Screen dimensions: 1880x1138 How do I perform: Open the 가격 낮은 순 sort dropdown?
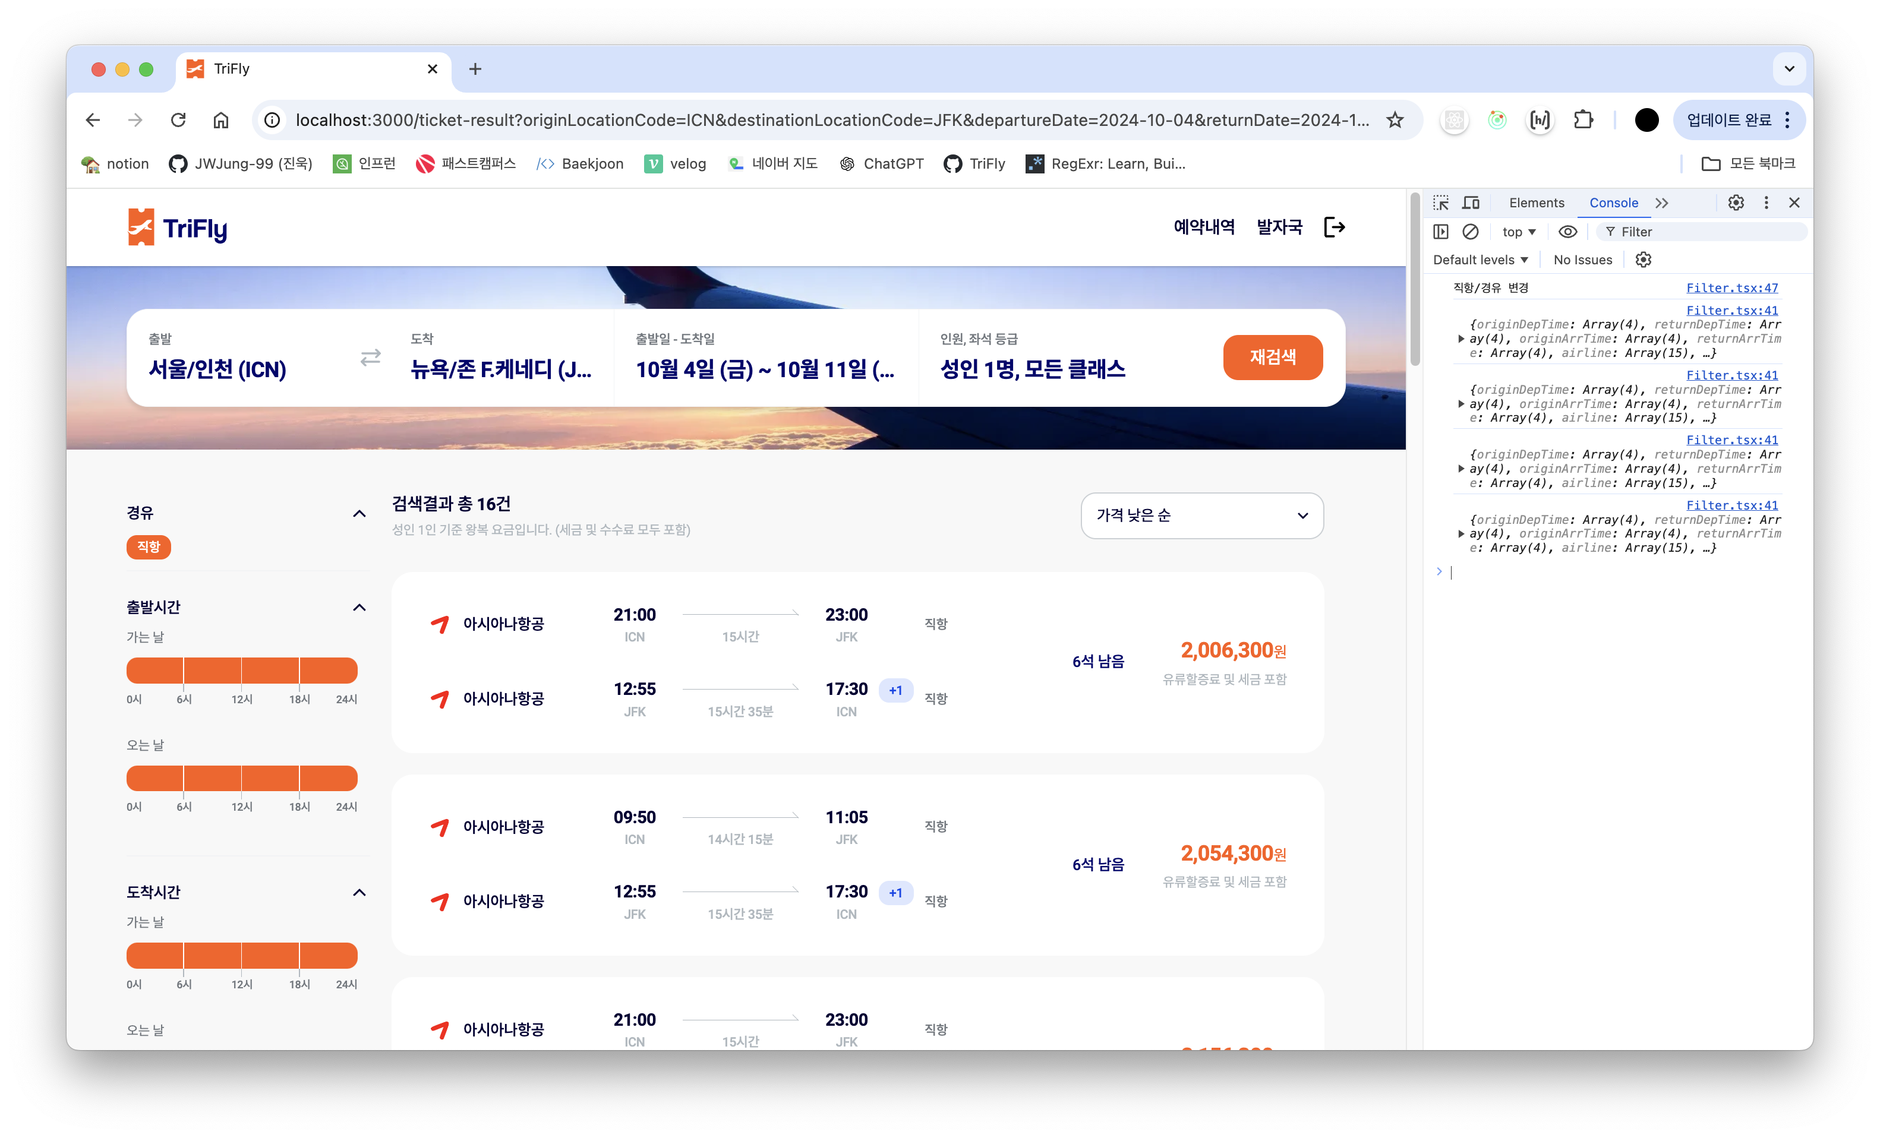coord(1201,516)
